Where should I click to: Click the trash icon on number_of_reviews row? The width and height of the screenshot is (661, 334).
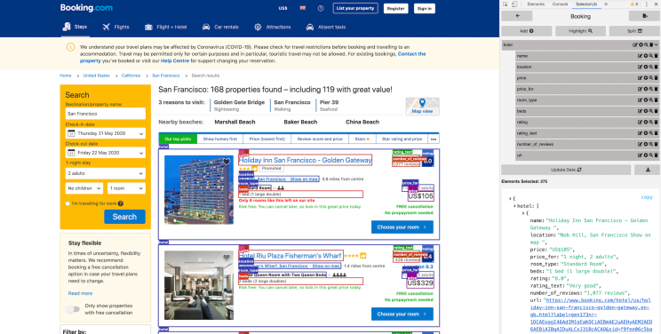(x=656, y=144)
